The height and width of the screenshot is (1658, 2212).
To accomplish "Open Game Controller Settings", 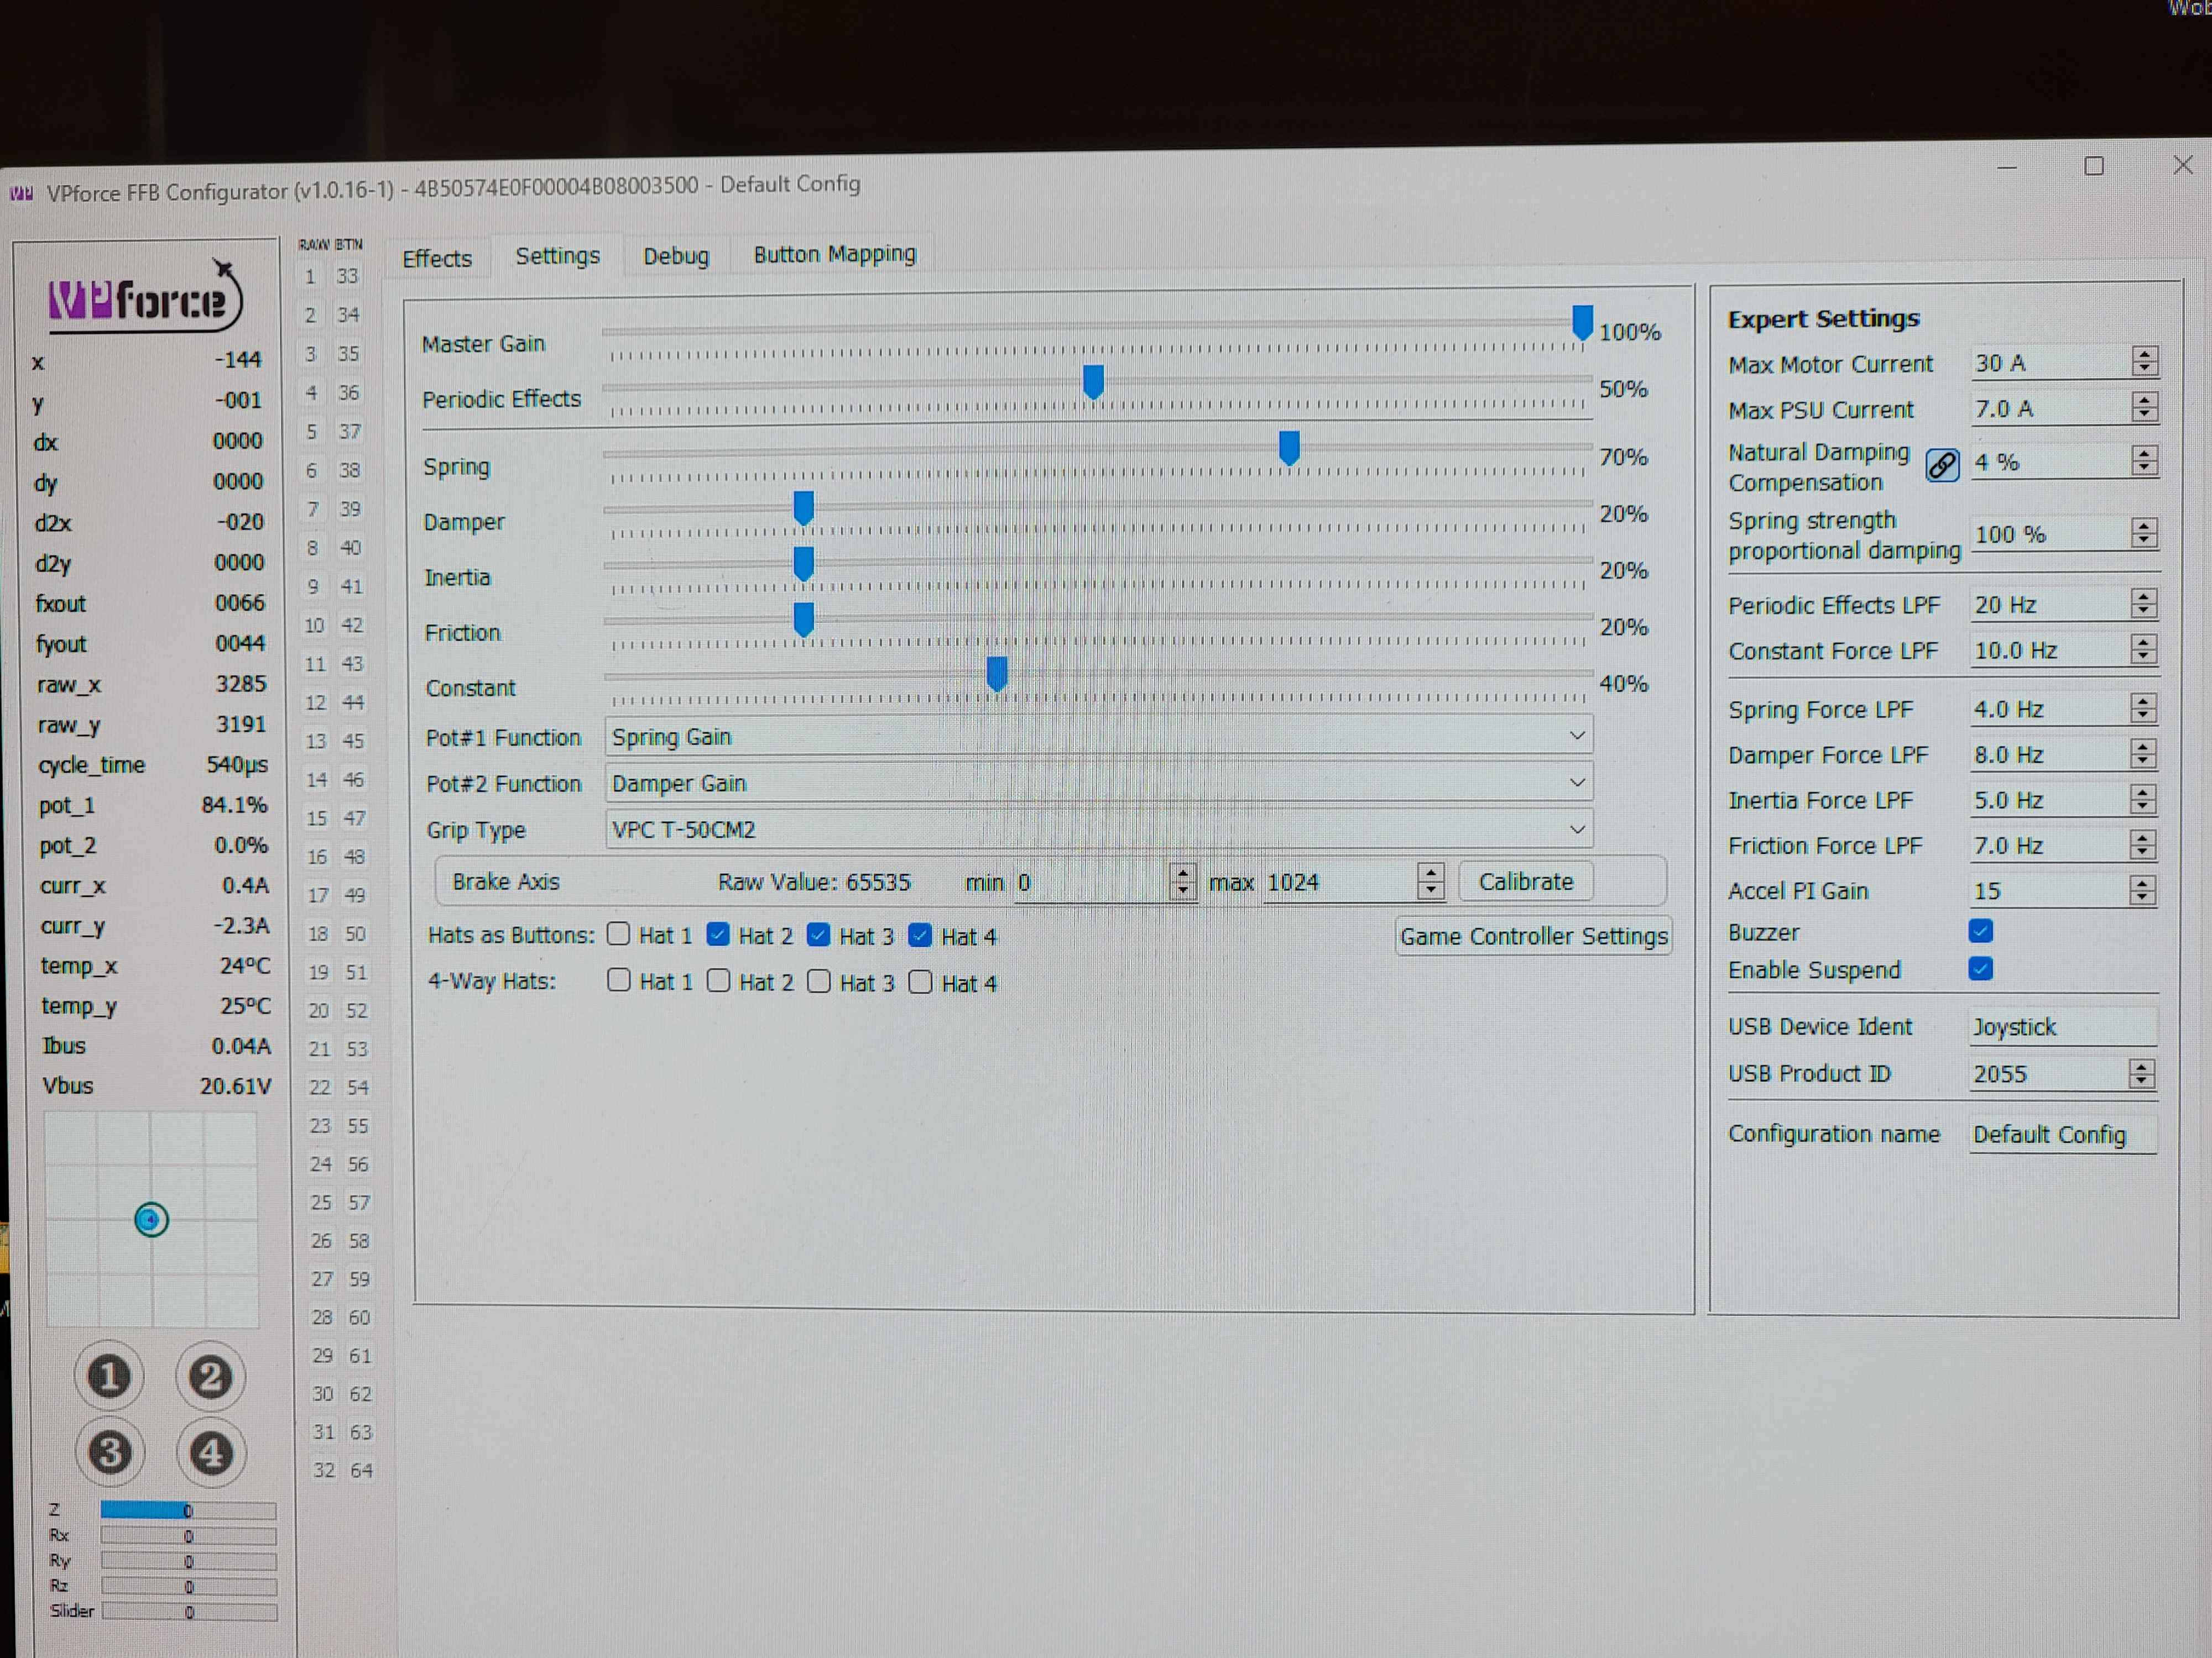I will tap(1532, 936).
